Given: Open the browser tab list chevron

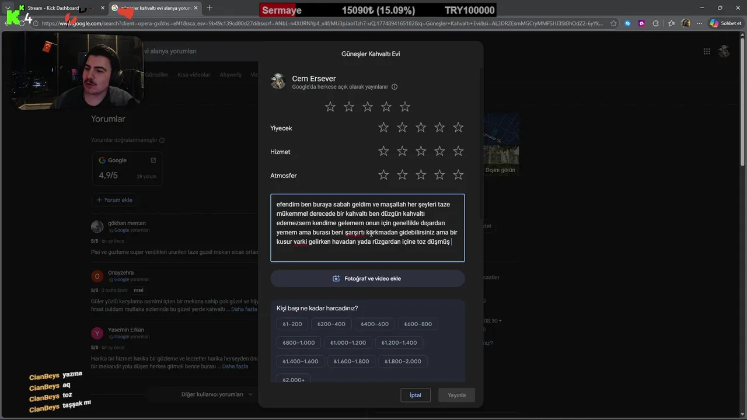Looking at the screenshot, I should point(8,8).
